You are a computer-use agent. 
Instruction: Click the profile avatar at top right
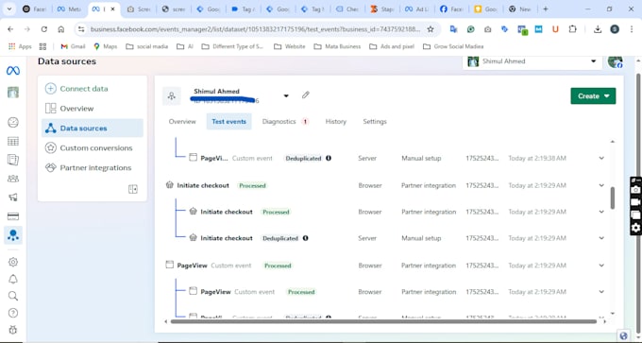(x=615, y=61)
